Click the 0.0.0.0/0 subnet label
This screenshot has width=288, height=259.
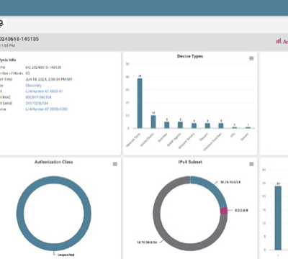[241, 210]
